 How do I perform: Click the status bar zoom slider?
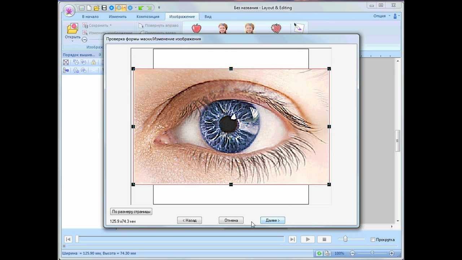pos(372,253)
